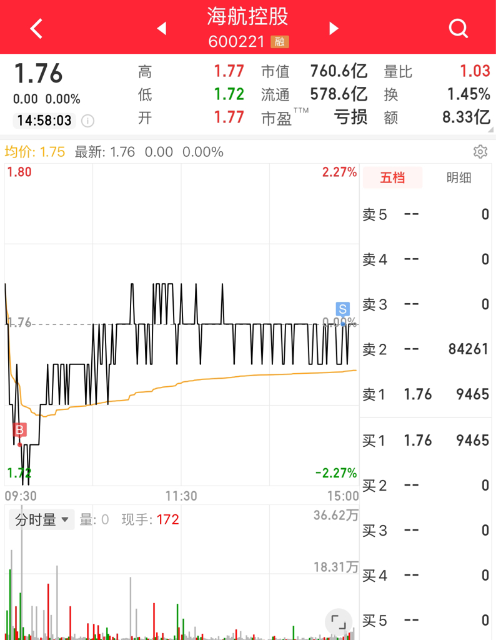The height and width of the screenshot is (640, 496).
Task: Select the 买2 order row
Action: click(425, 486)
